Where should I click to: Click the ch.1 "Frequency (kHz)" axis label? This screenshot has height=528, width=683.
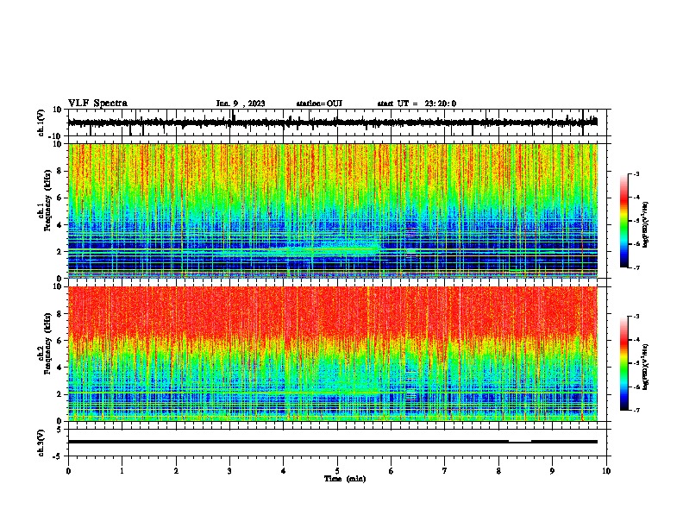coord(47,200)
